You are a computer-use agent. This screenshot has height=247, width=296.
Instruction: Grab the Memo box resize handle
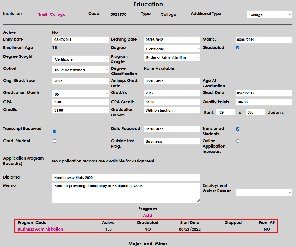point(198,200)
